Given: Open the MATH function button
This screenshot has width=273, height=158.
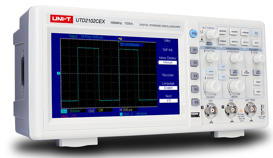Looking at the screenshot, I should [211, 72].
